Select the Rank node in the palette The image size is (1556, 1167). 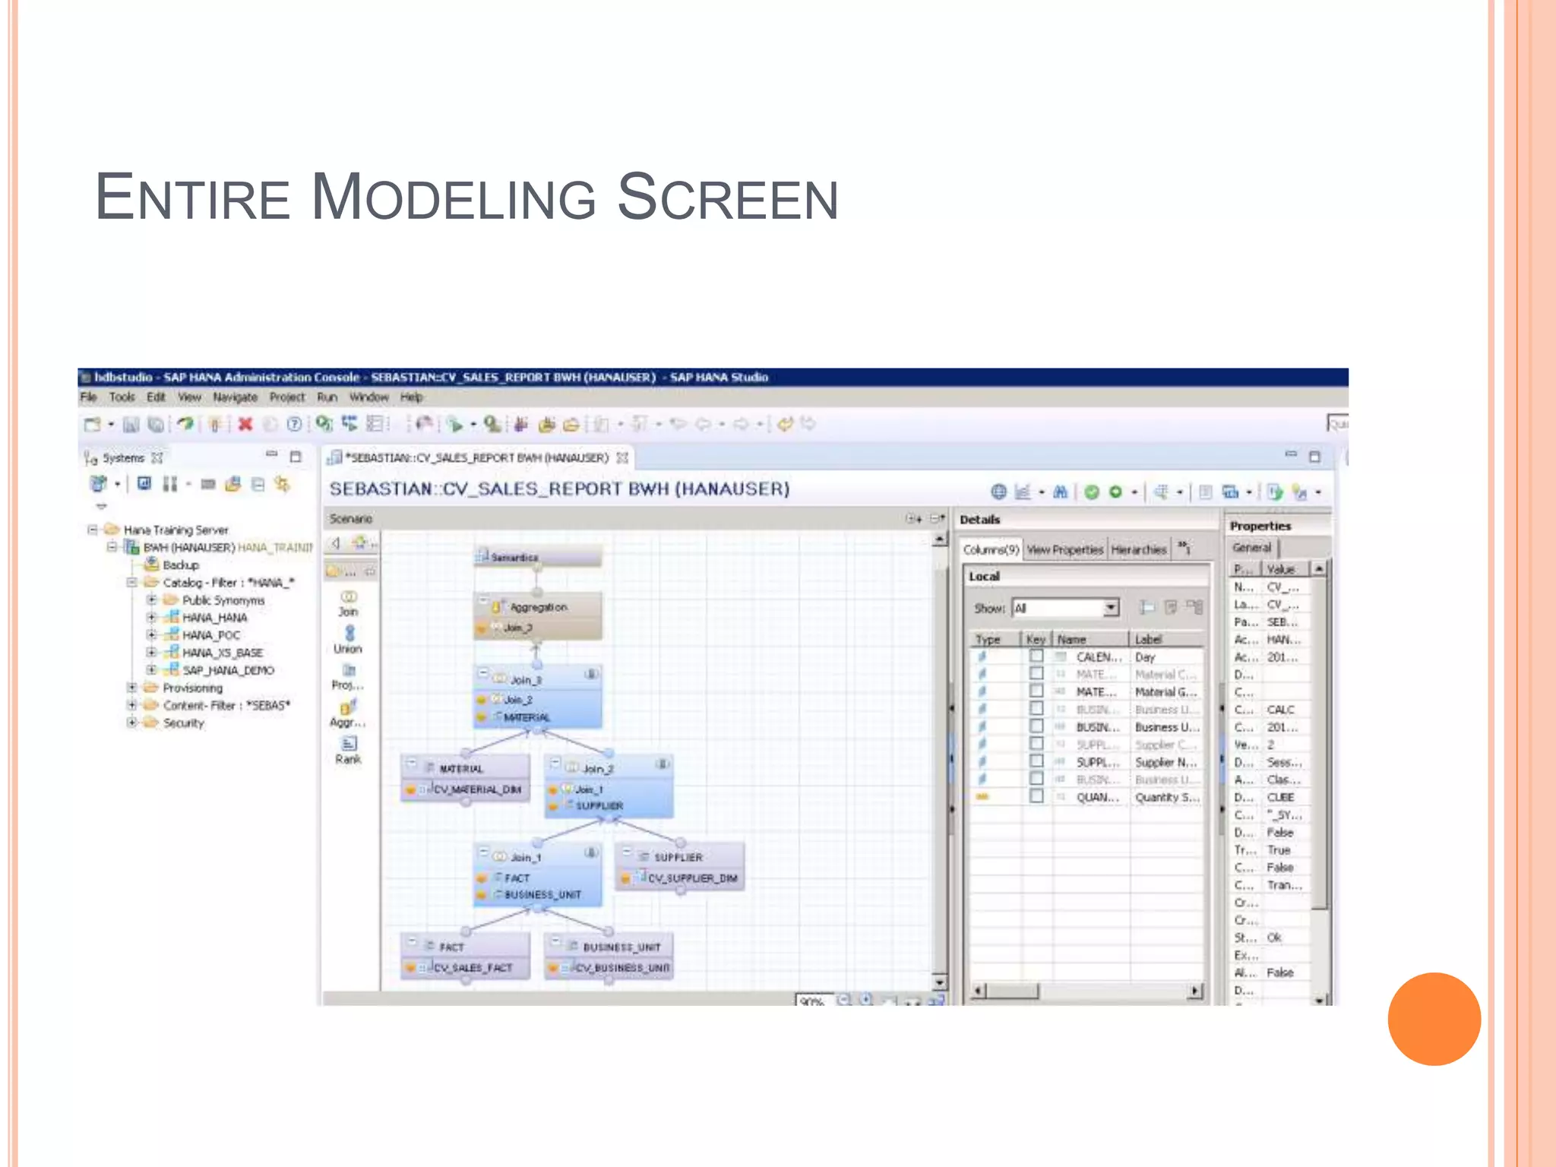348,750
